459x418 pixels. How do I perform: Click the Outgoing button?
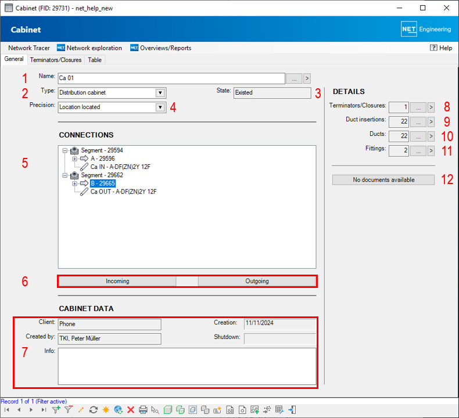[257, 281]
